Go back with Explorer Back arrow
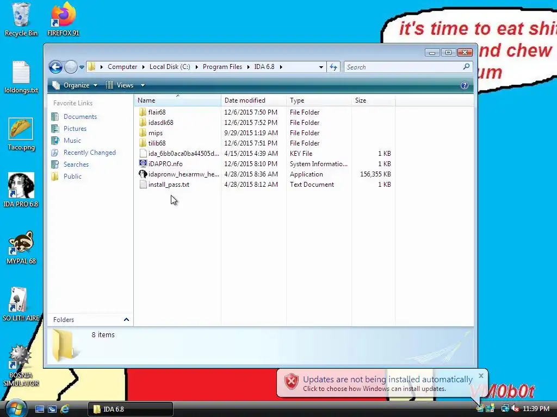This screenshot has height=417, width=557. pos(56,67)
